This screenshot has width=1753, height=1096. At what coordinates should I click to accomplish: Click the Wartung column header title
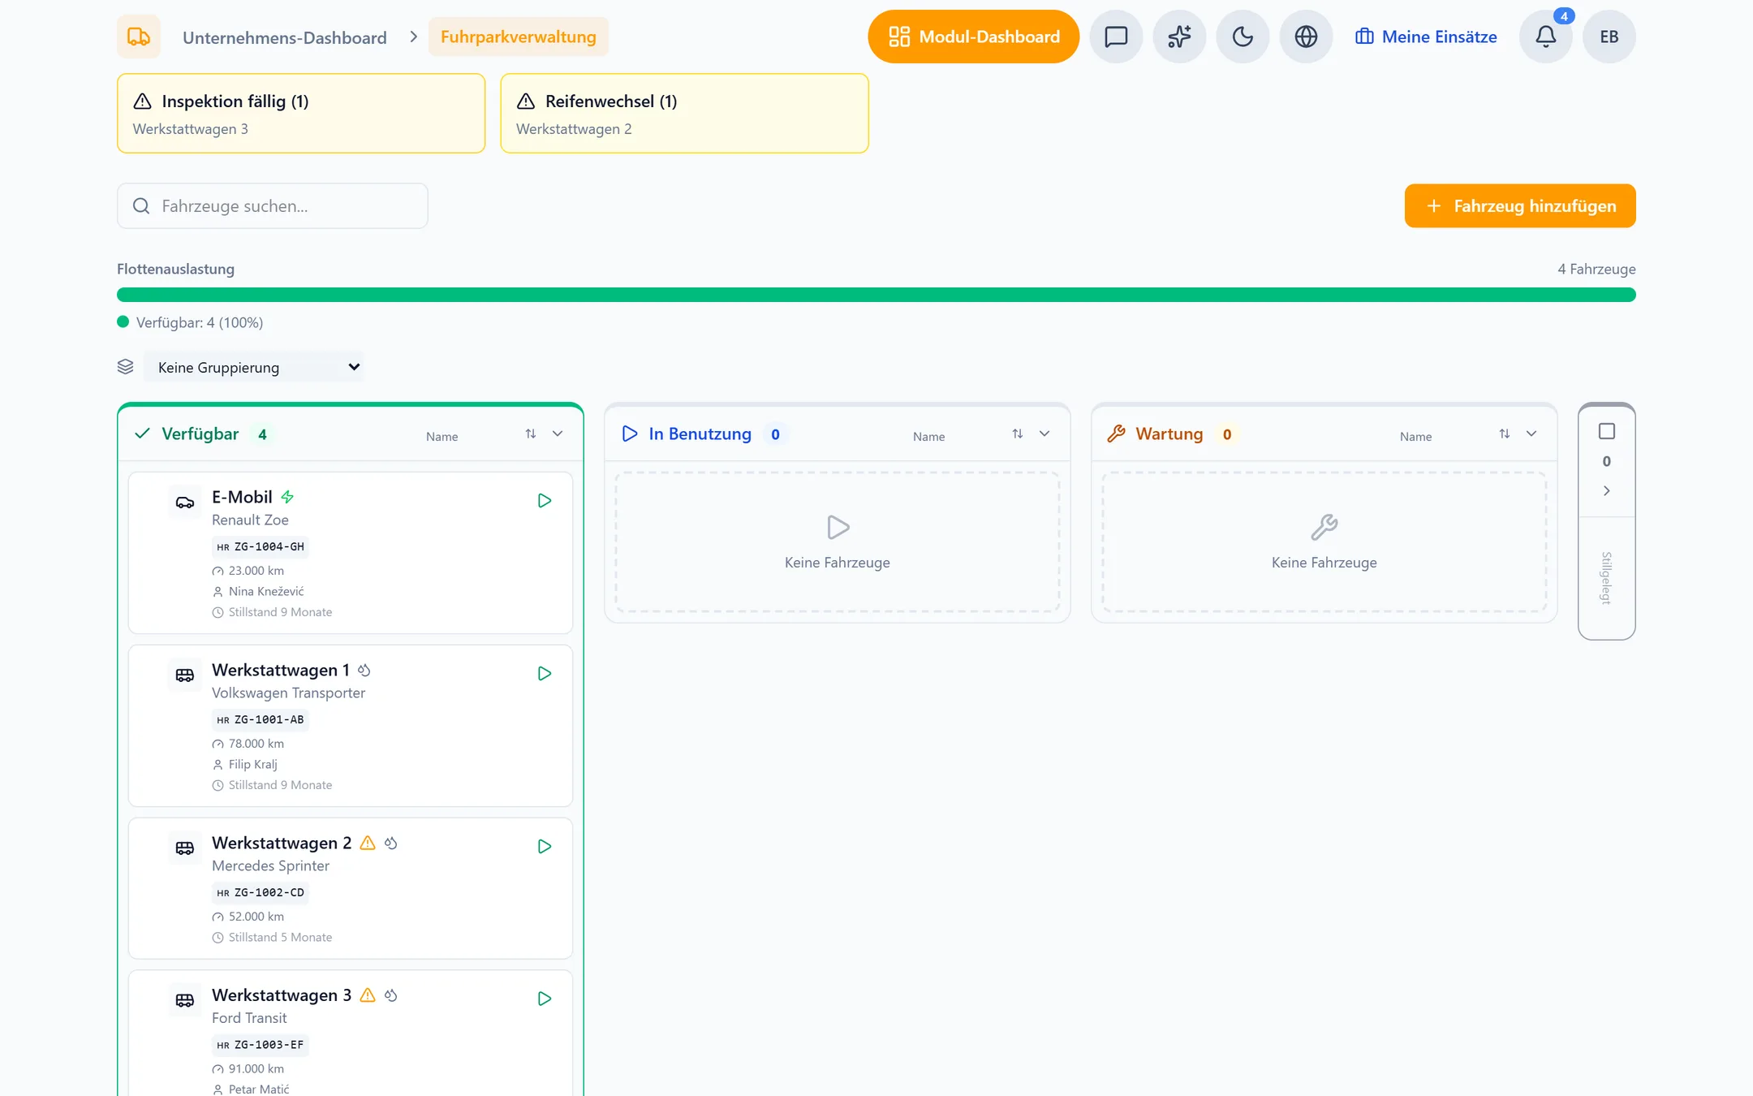coord(1169,434)
